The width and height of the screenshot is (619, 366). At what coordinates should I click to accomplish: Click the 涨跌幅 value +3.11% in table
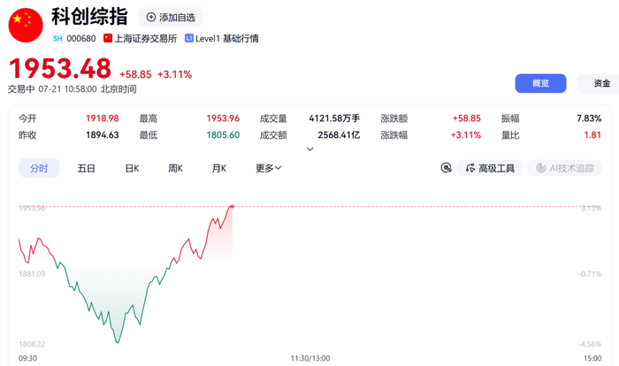pyautogui.click(x=466, y=135)
